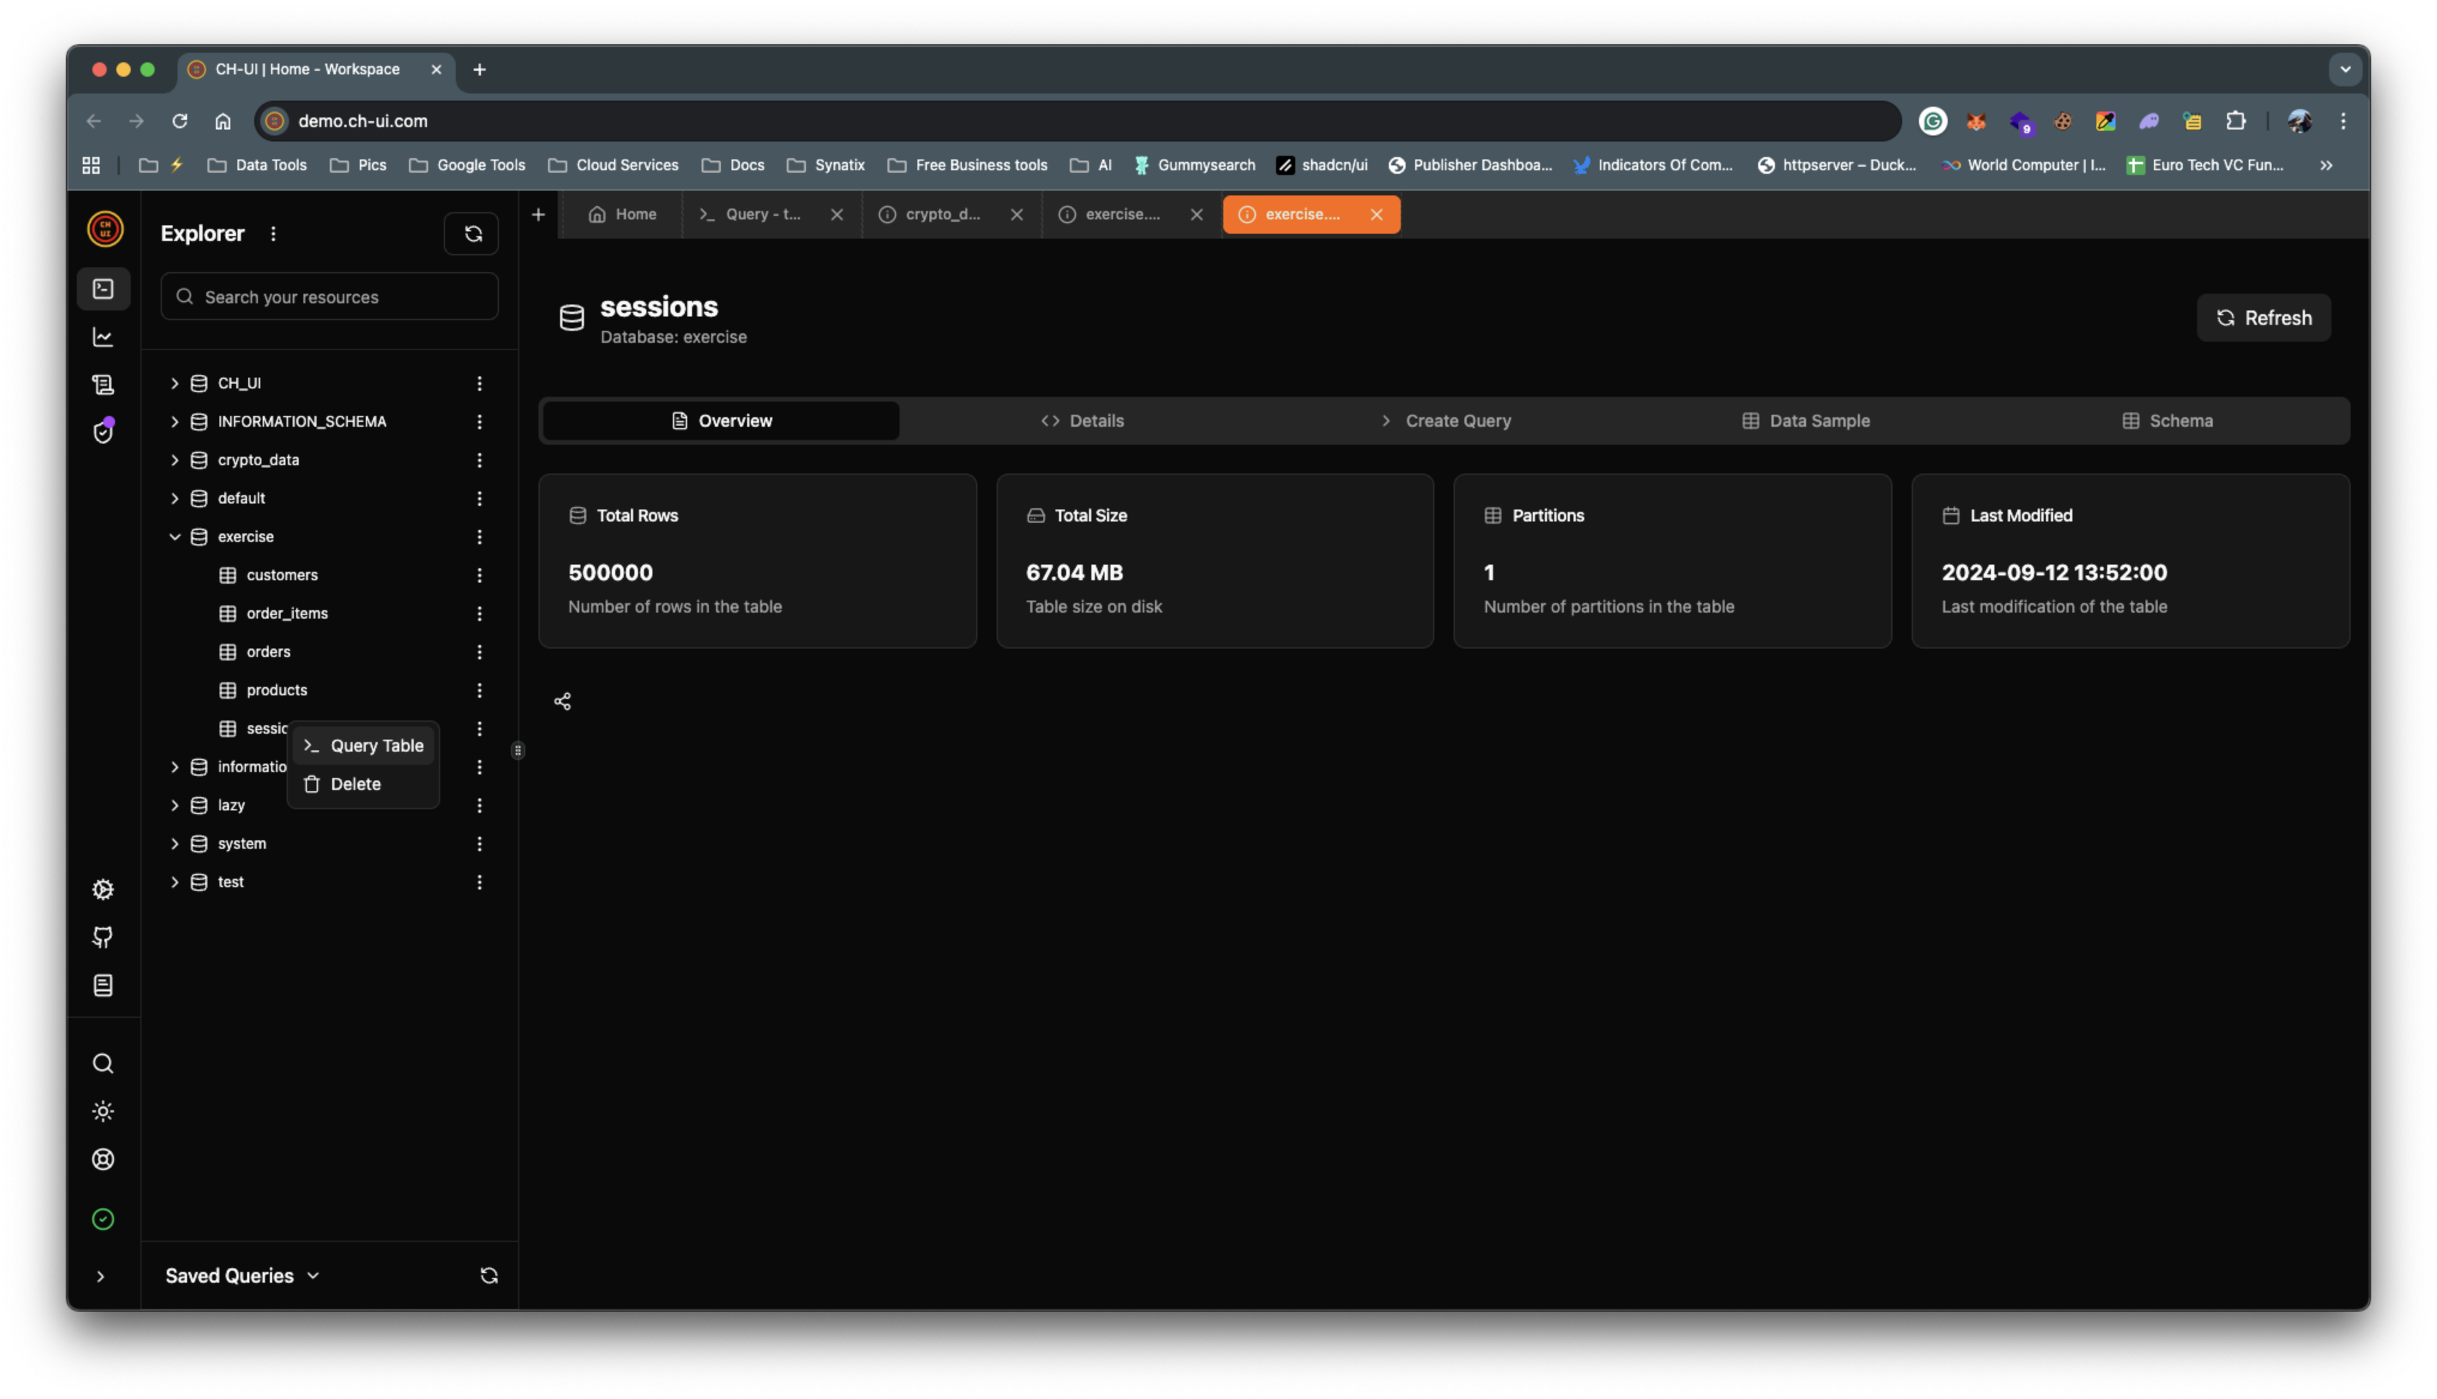Open options menu for test database
The width and height of the screenshot is (2437, 1399).
pos(480,882)
